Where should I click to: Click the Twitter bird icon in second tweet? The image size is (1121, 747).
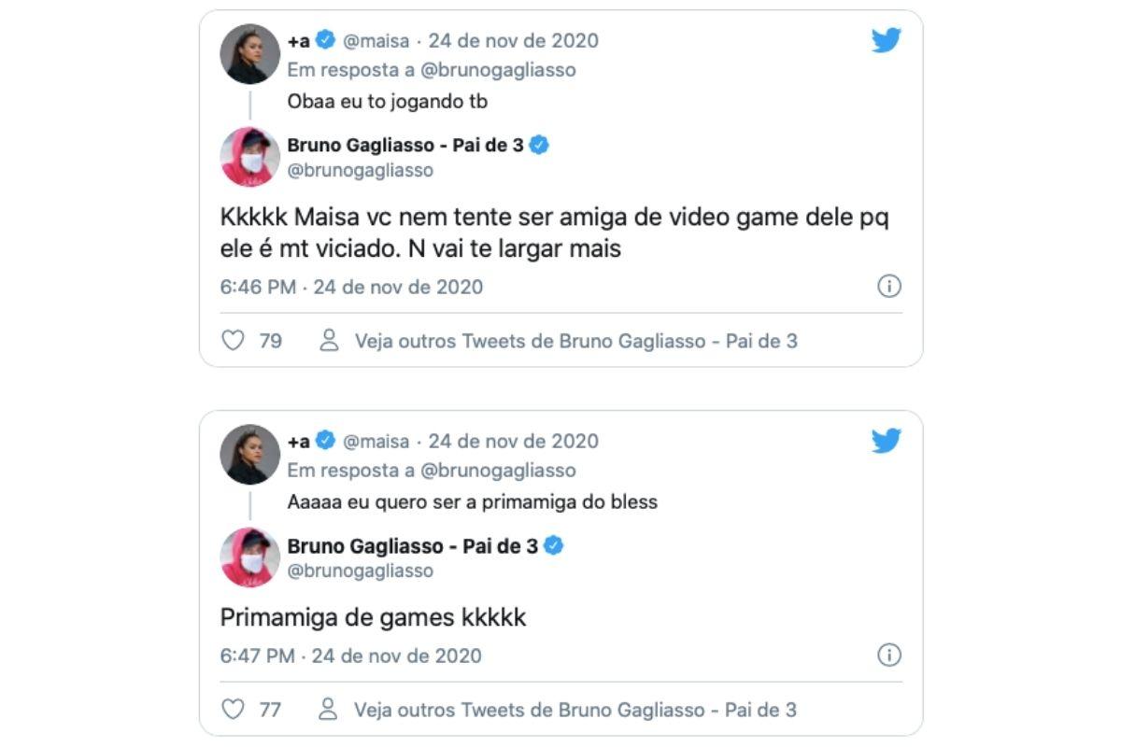[x=886, y=441]
